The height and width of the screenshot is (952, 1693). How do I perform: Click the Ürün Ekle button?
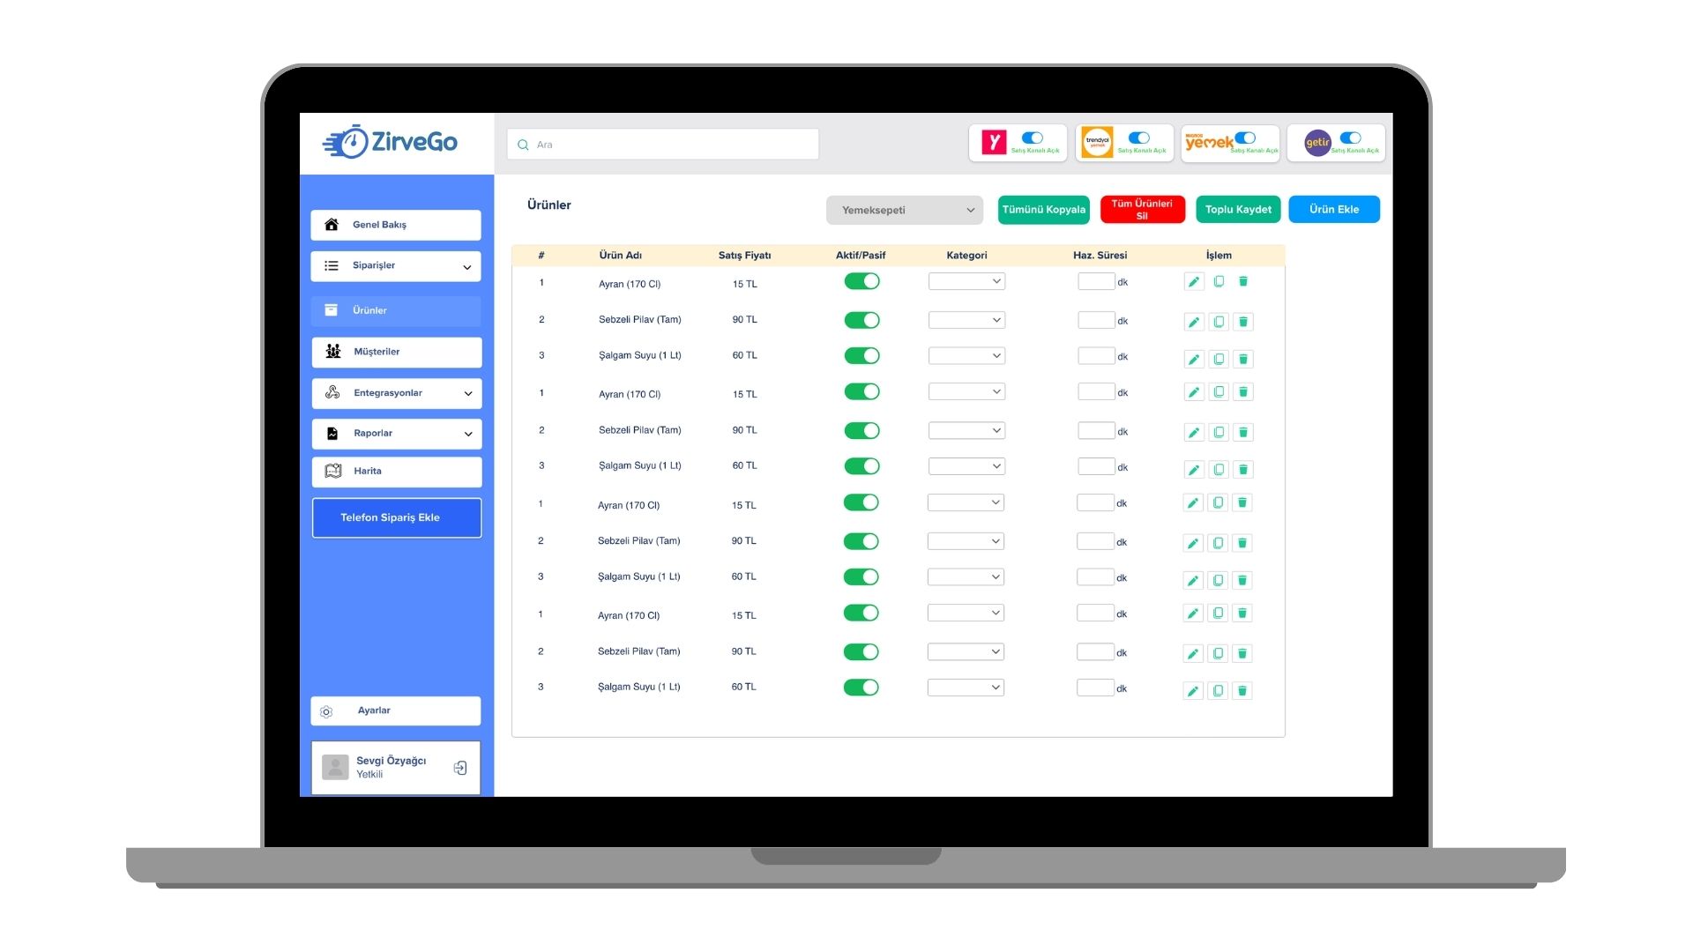[1333, 210]
